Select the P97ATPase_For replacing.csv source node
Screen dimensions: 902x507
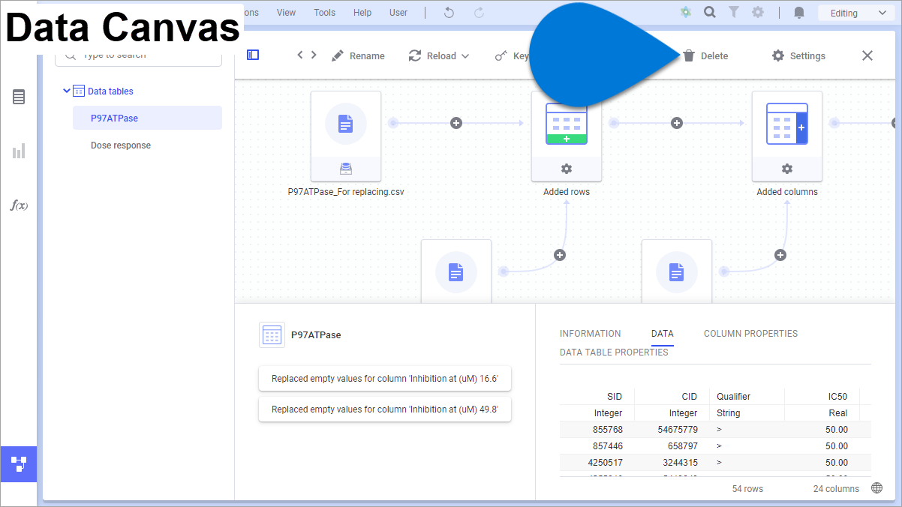click(x=346, y=124)
